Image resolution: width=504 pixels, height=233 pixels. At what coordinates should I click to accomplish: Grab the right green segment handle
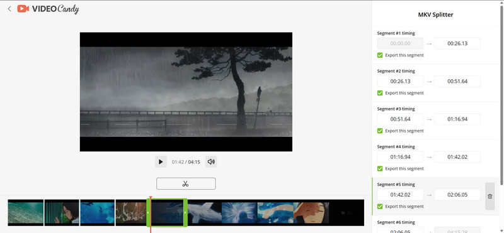[185, 212]
